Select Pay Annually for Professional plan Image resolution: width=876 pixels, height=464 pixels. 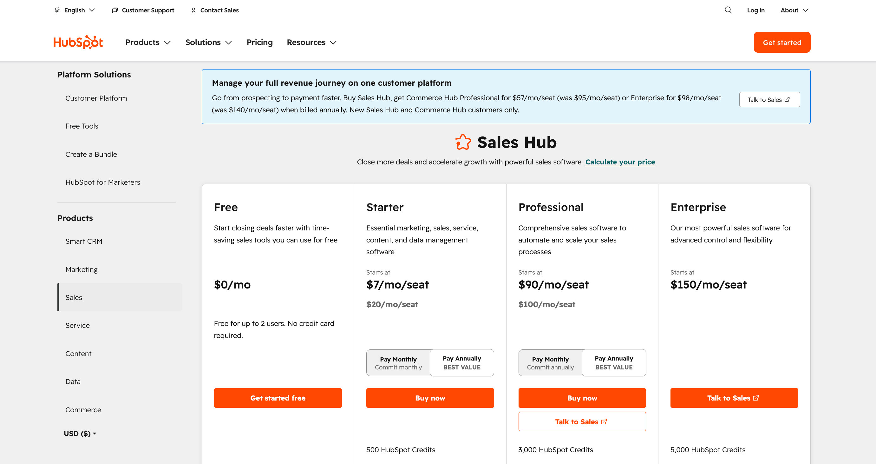tap(614, 363)
